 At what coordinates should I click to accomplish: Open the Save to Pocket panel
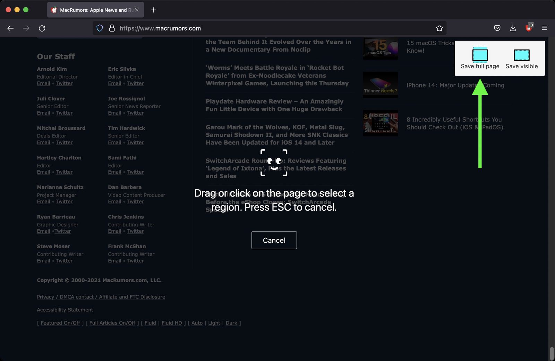coord(497,28)
